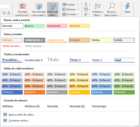Click the increase decimals icon

pos(4,13)
